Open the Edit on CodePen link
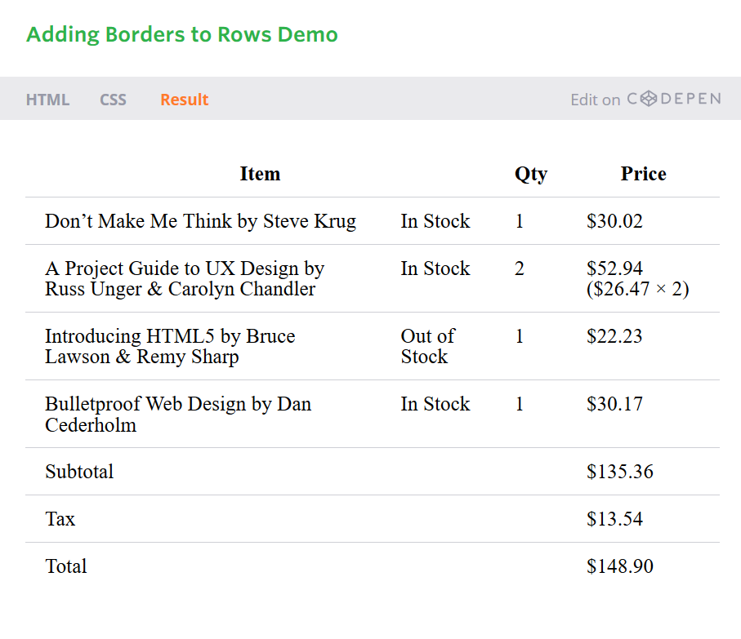The image size is (741, 639). pos(645,99)
